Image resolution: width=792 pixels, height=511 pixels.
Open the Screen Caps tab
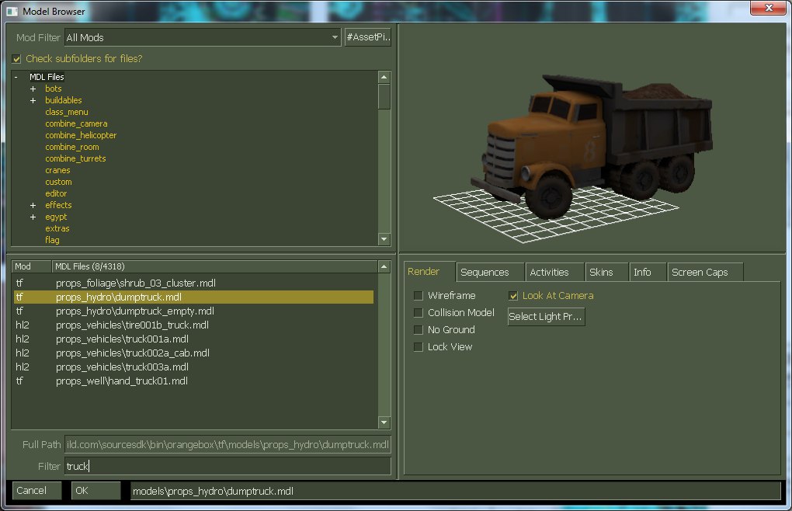(x=704, y=272)
